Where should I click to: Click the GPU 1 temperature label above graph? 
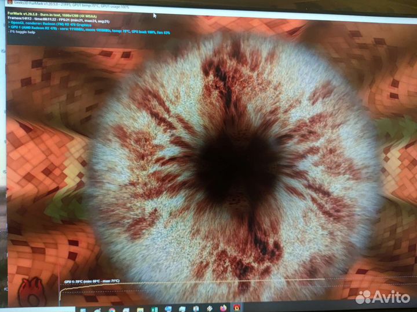[x=92, y=281]
